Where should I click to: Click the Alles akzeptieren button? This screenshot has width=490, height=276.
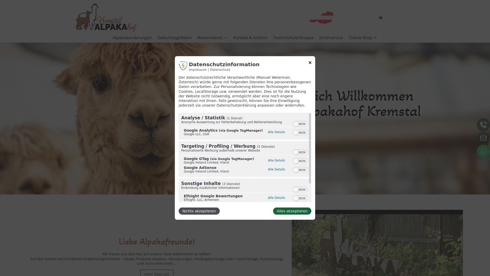point(292,211)
